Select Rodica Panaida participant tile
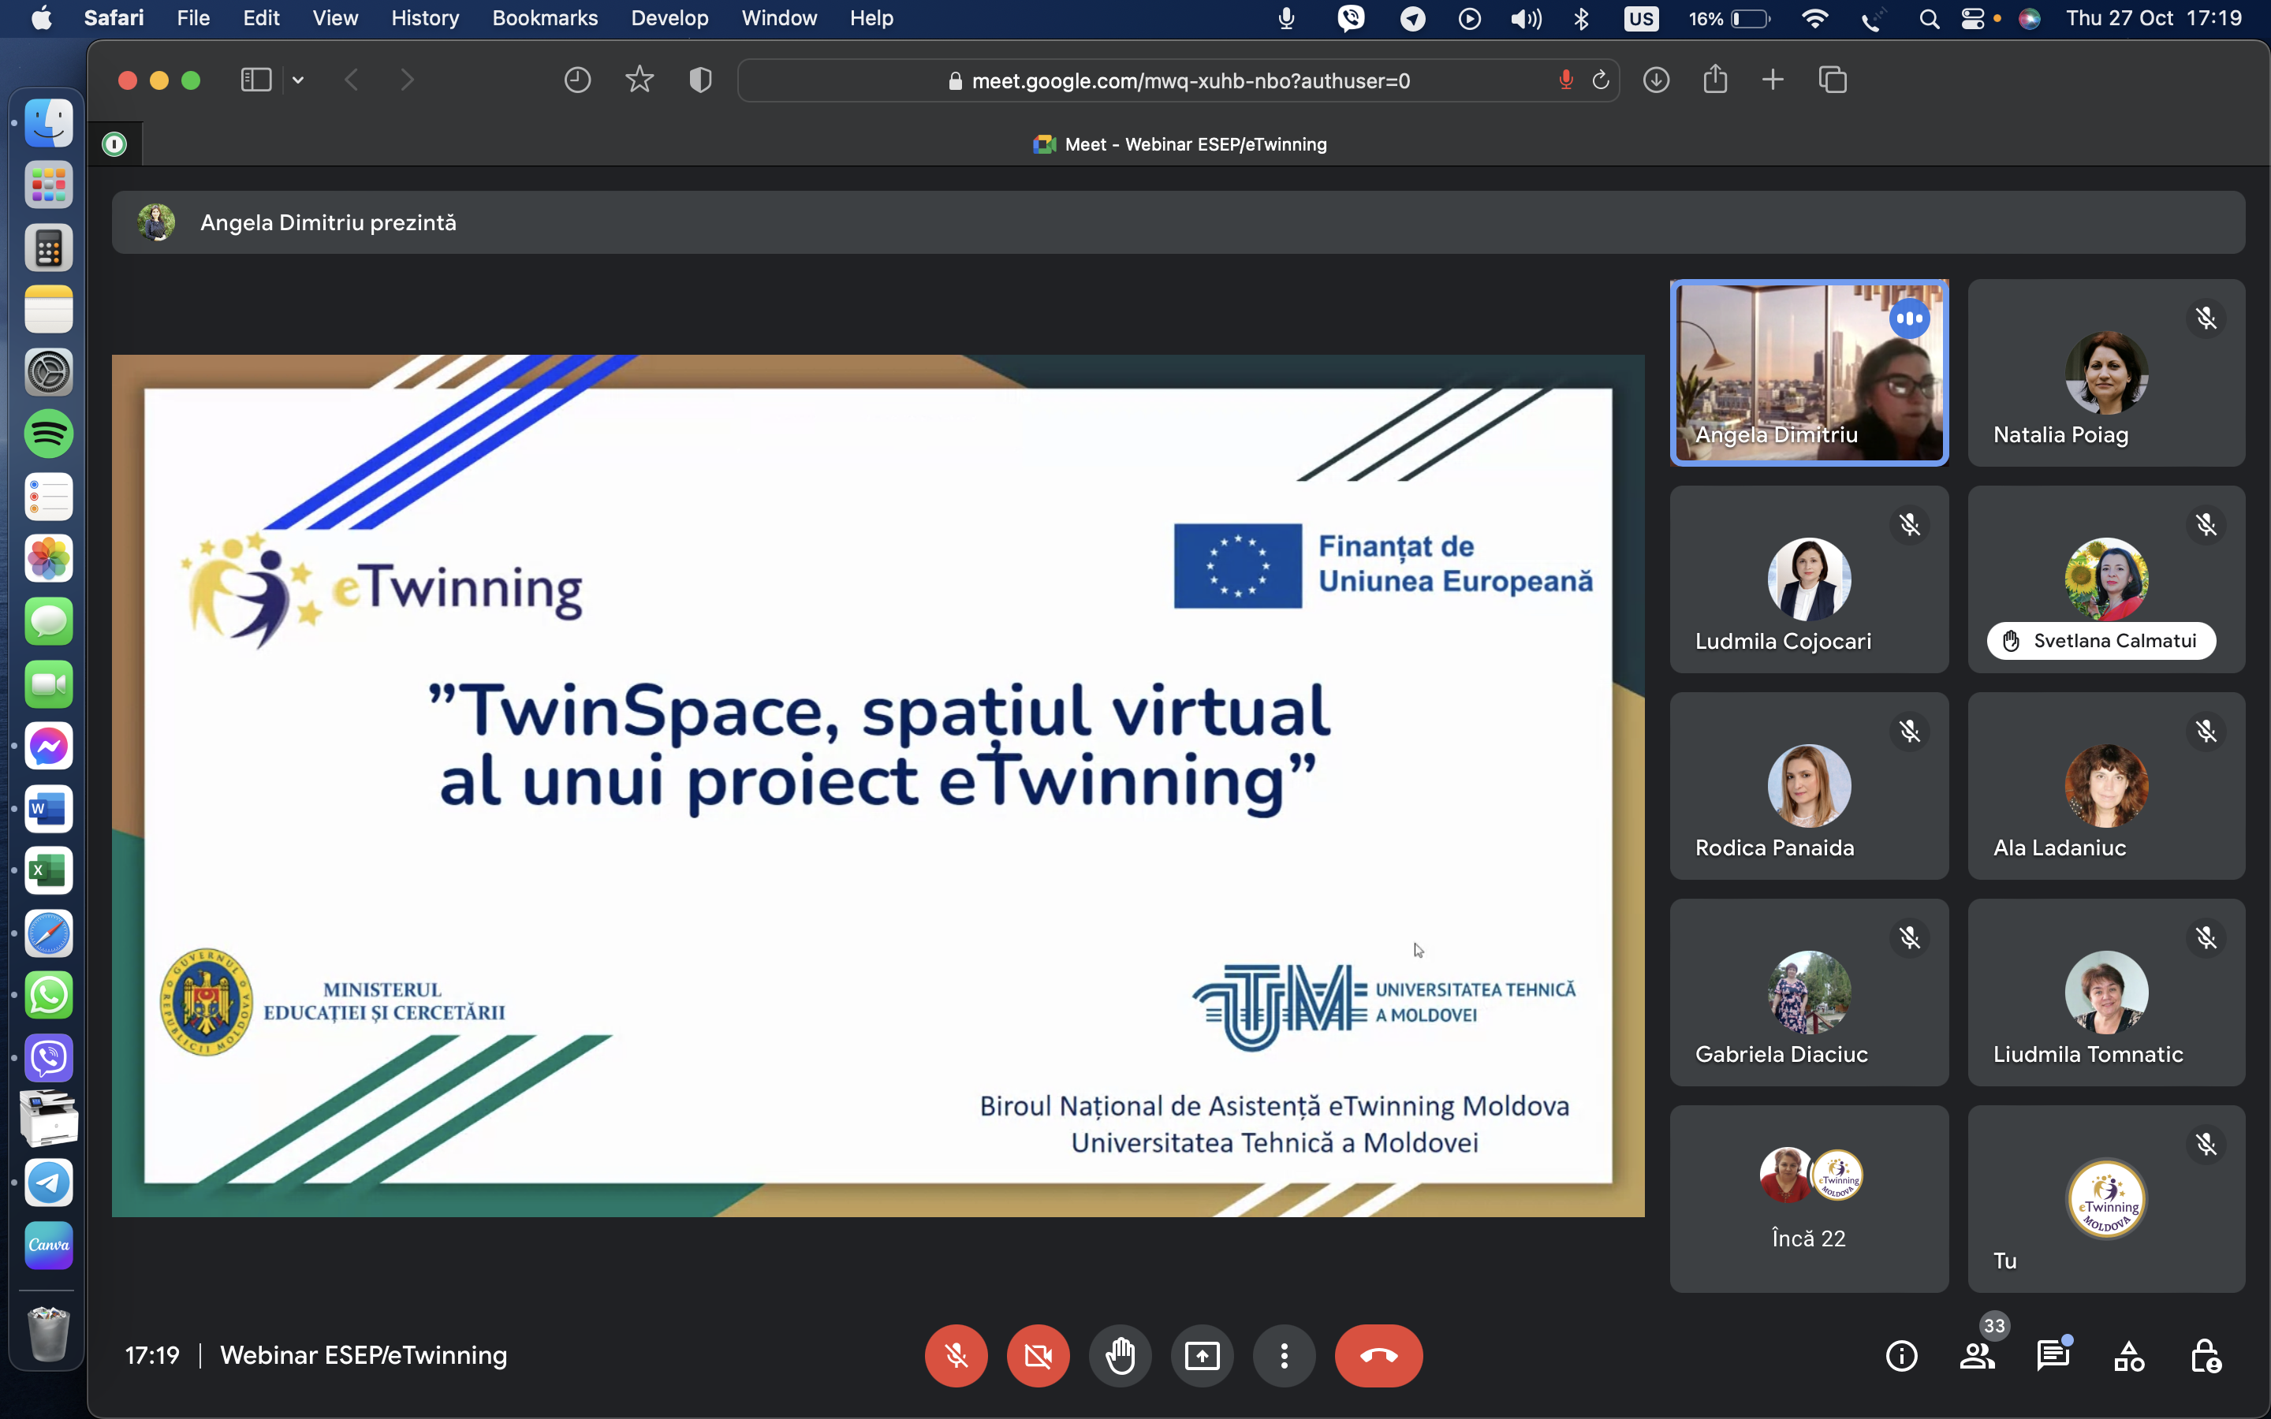Viewport: 2271px width, 1419px height. [x=1808, y=785]
